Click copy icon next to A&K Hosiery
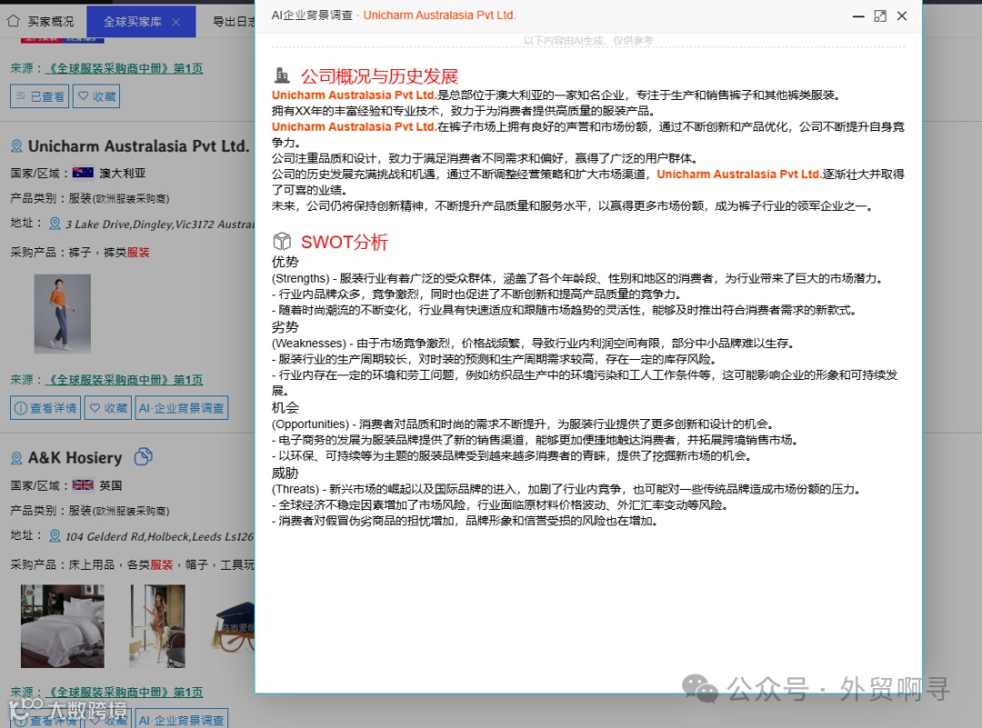 coord(144,457)
